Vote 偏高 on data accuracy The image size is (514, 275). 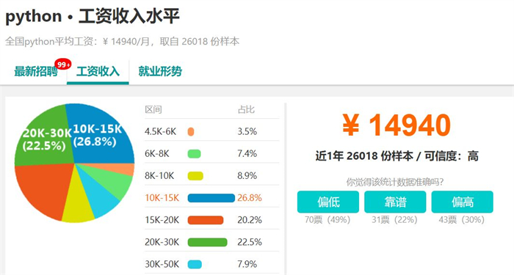click(x=462, y=202)
